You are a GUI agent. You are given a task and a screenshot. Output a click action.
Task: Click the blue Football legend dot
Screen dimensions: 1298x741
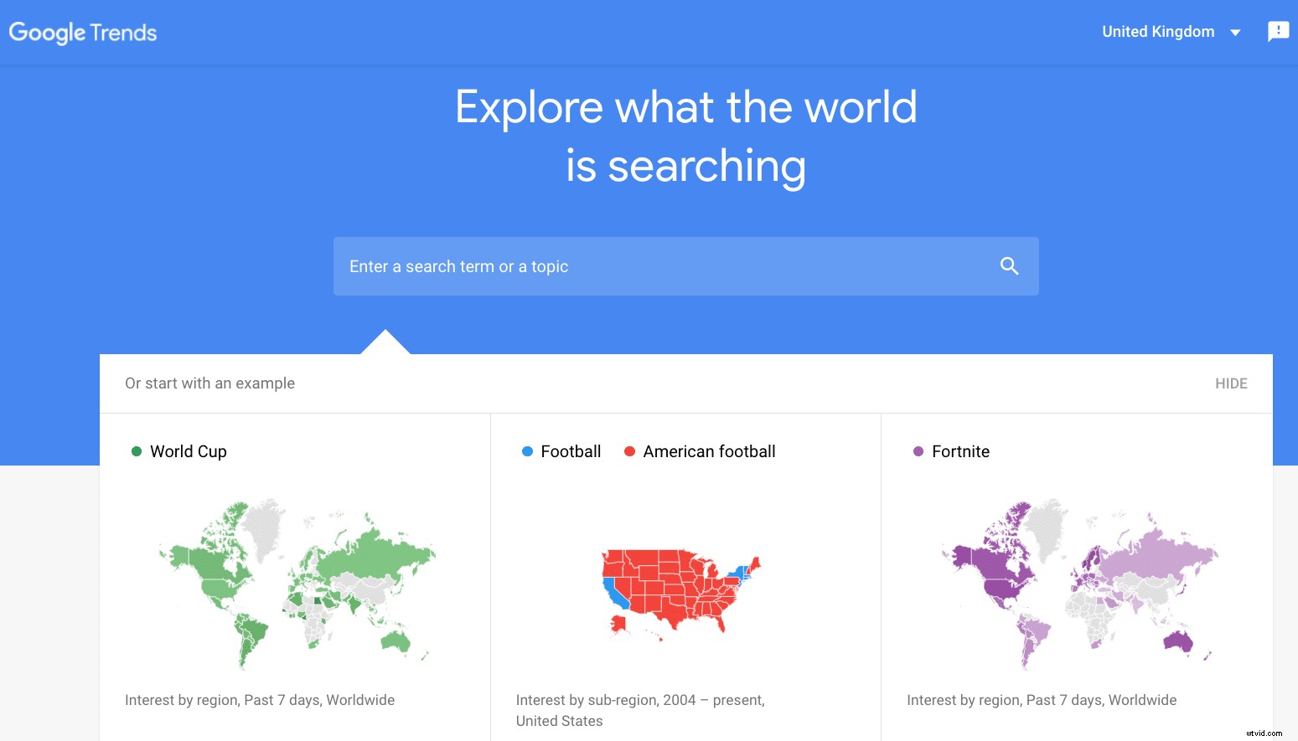[x=527, y=450]
